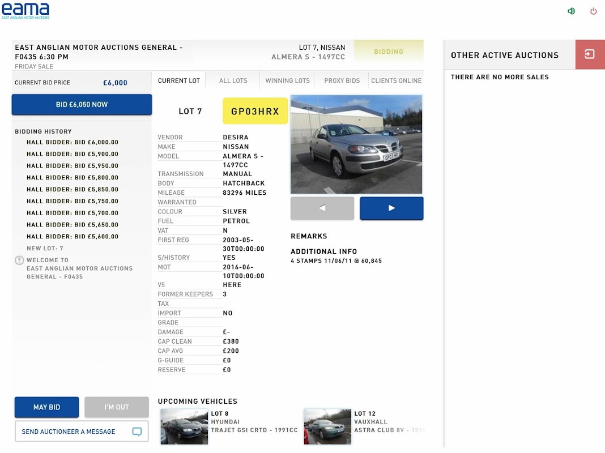Click the Friday Sale label
The image size is (605, 453).
click(34, 66)
